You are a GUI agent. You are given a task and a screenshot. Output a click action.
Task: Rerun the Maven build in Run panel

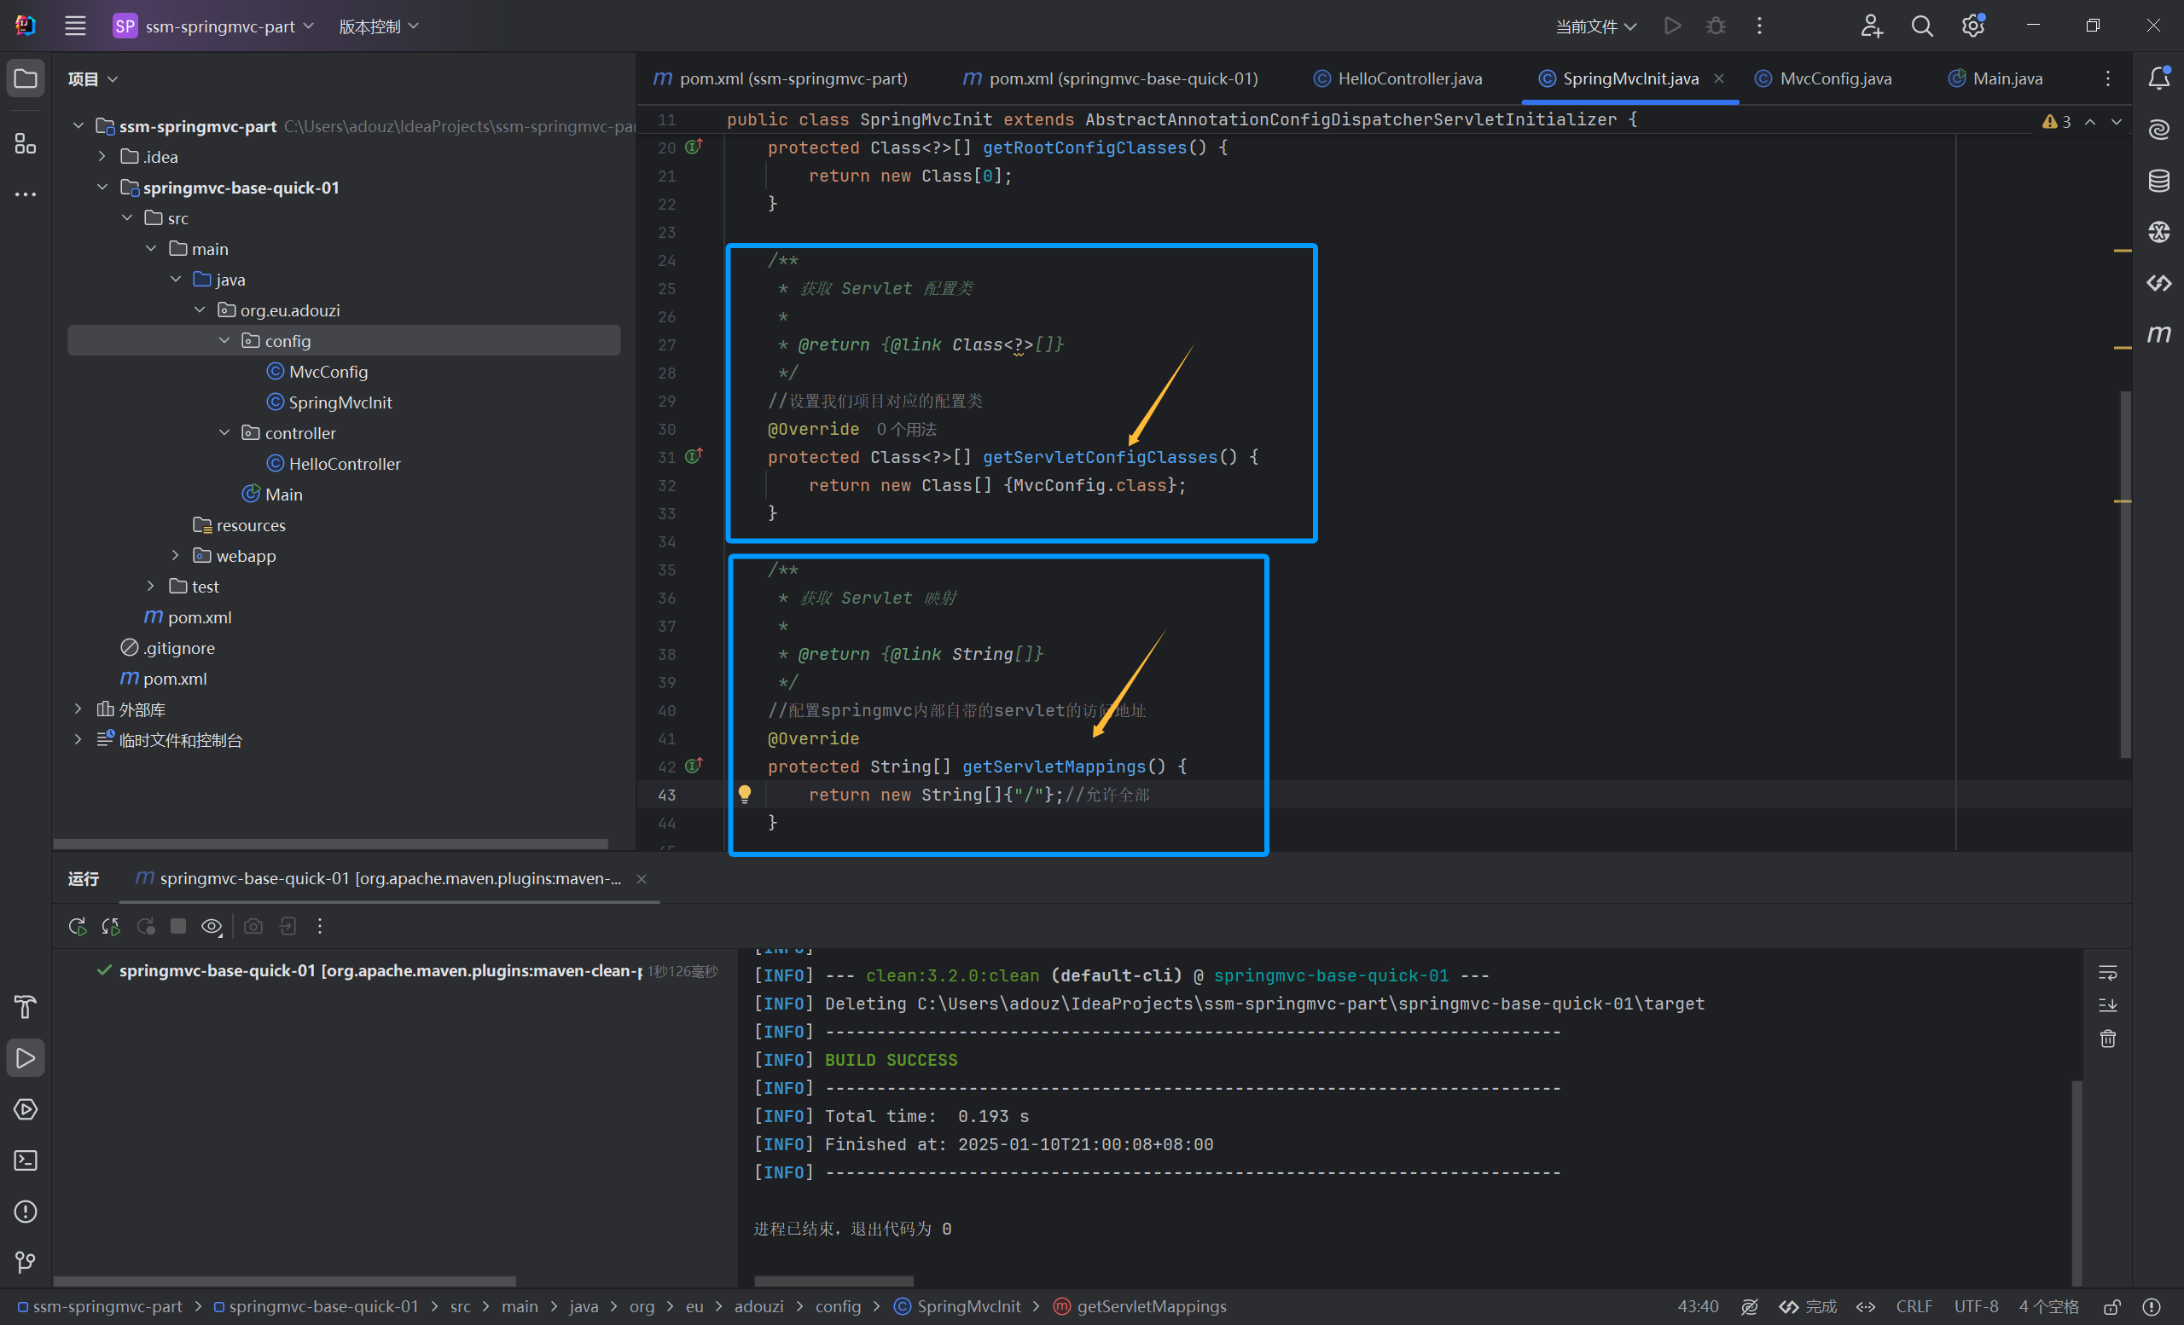click(77, 927)
